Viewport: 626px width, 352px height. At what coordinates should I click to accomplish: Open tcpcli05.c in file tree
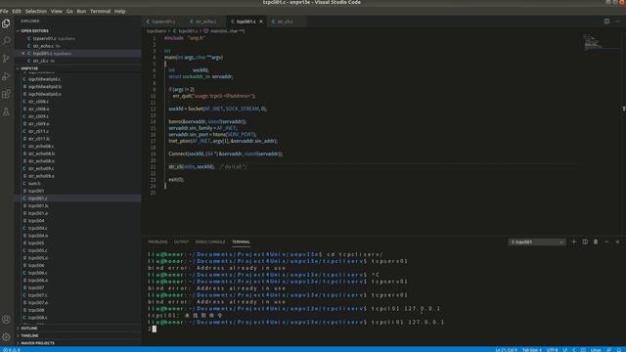click(78, 250)
